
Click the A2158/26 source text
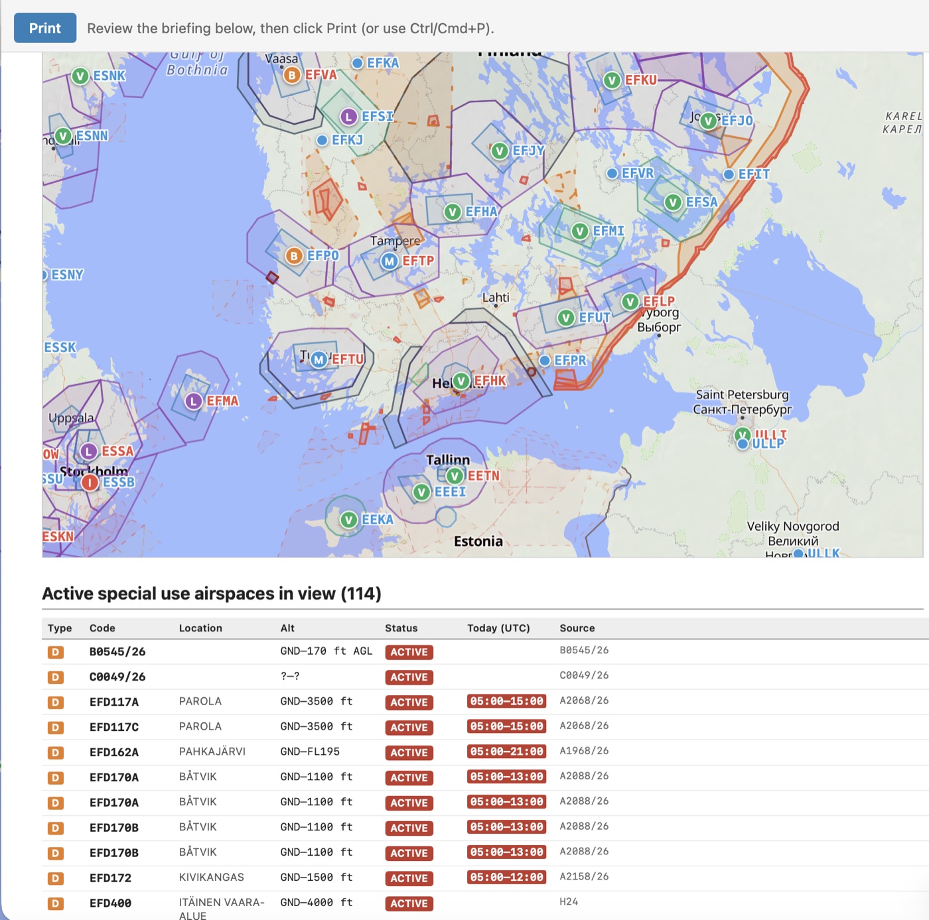[x=584, y=876]
